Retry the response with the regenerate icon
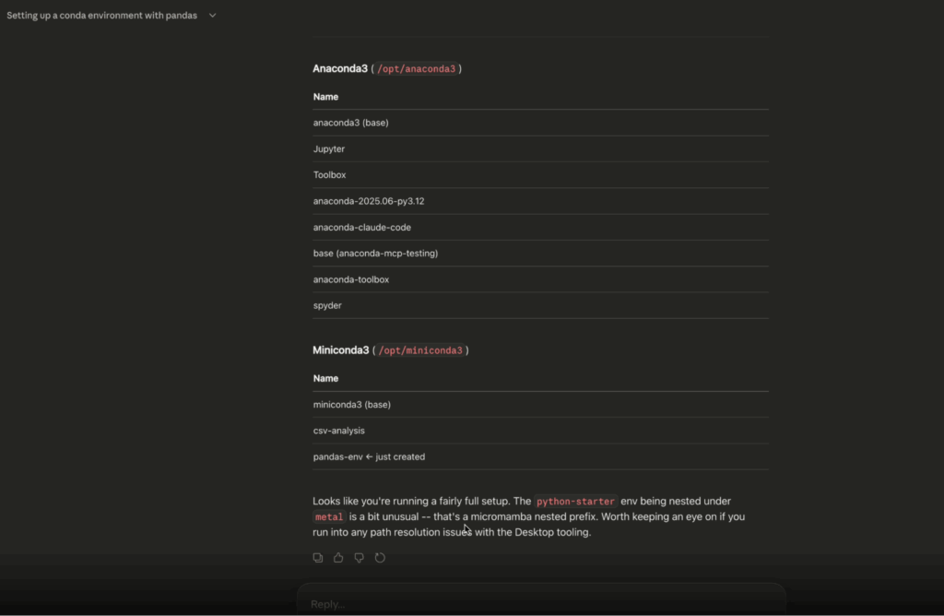This screenshot has width=944, height=616. pos(380,558)
